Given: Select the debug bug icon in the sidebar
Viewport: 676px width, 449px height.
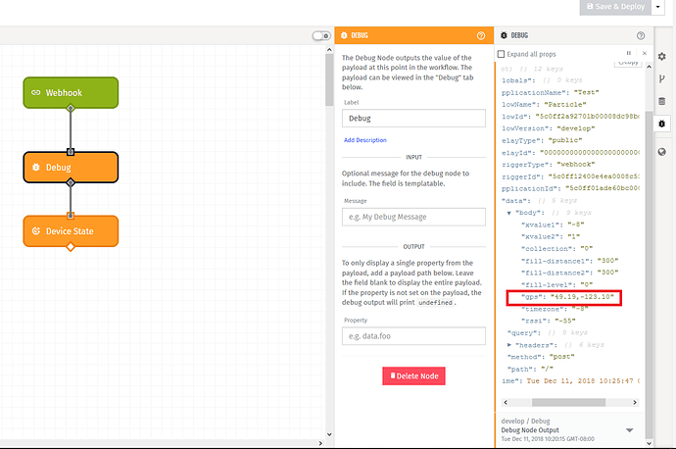Looking at the screenshot, I should pyautogui.click(x=661, y=124).
